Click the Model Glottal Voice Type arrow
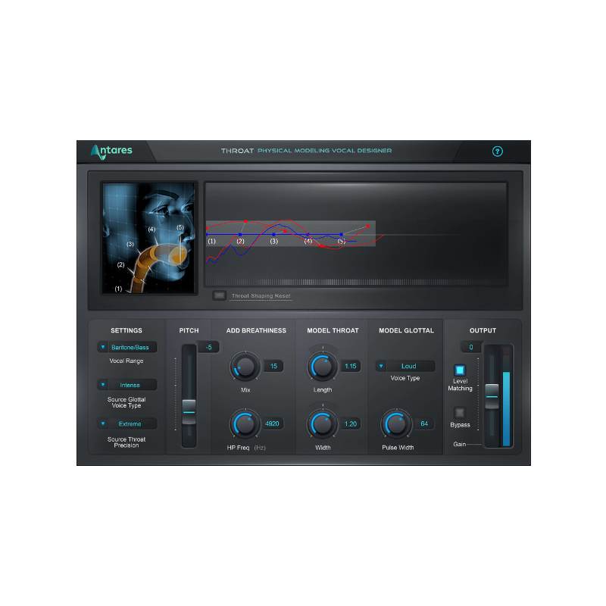This screenshot has width=606, height=606. coord(381,366)
